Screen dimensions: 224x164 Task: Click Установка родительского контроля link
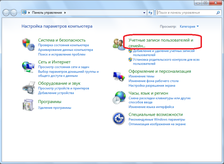166,61
